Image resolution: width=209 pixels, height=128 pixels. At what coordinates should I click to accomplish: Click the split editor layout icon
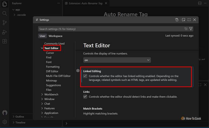pos(200,3)
